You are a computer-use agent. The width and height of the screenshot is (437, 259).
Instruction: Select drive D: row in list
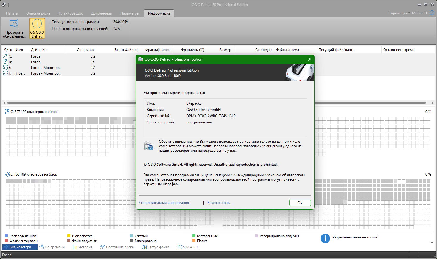click(x=36, y=62)
